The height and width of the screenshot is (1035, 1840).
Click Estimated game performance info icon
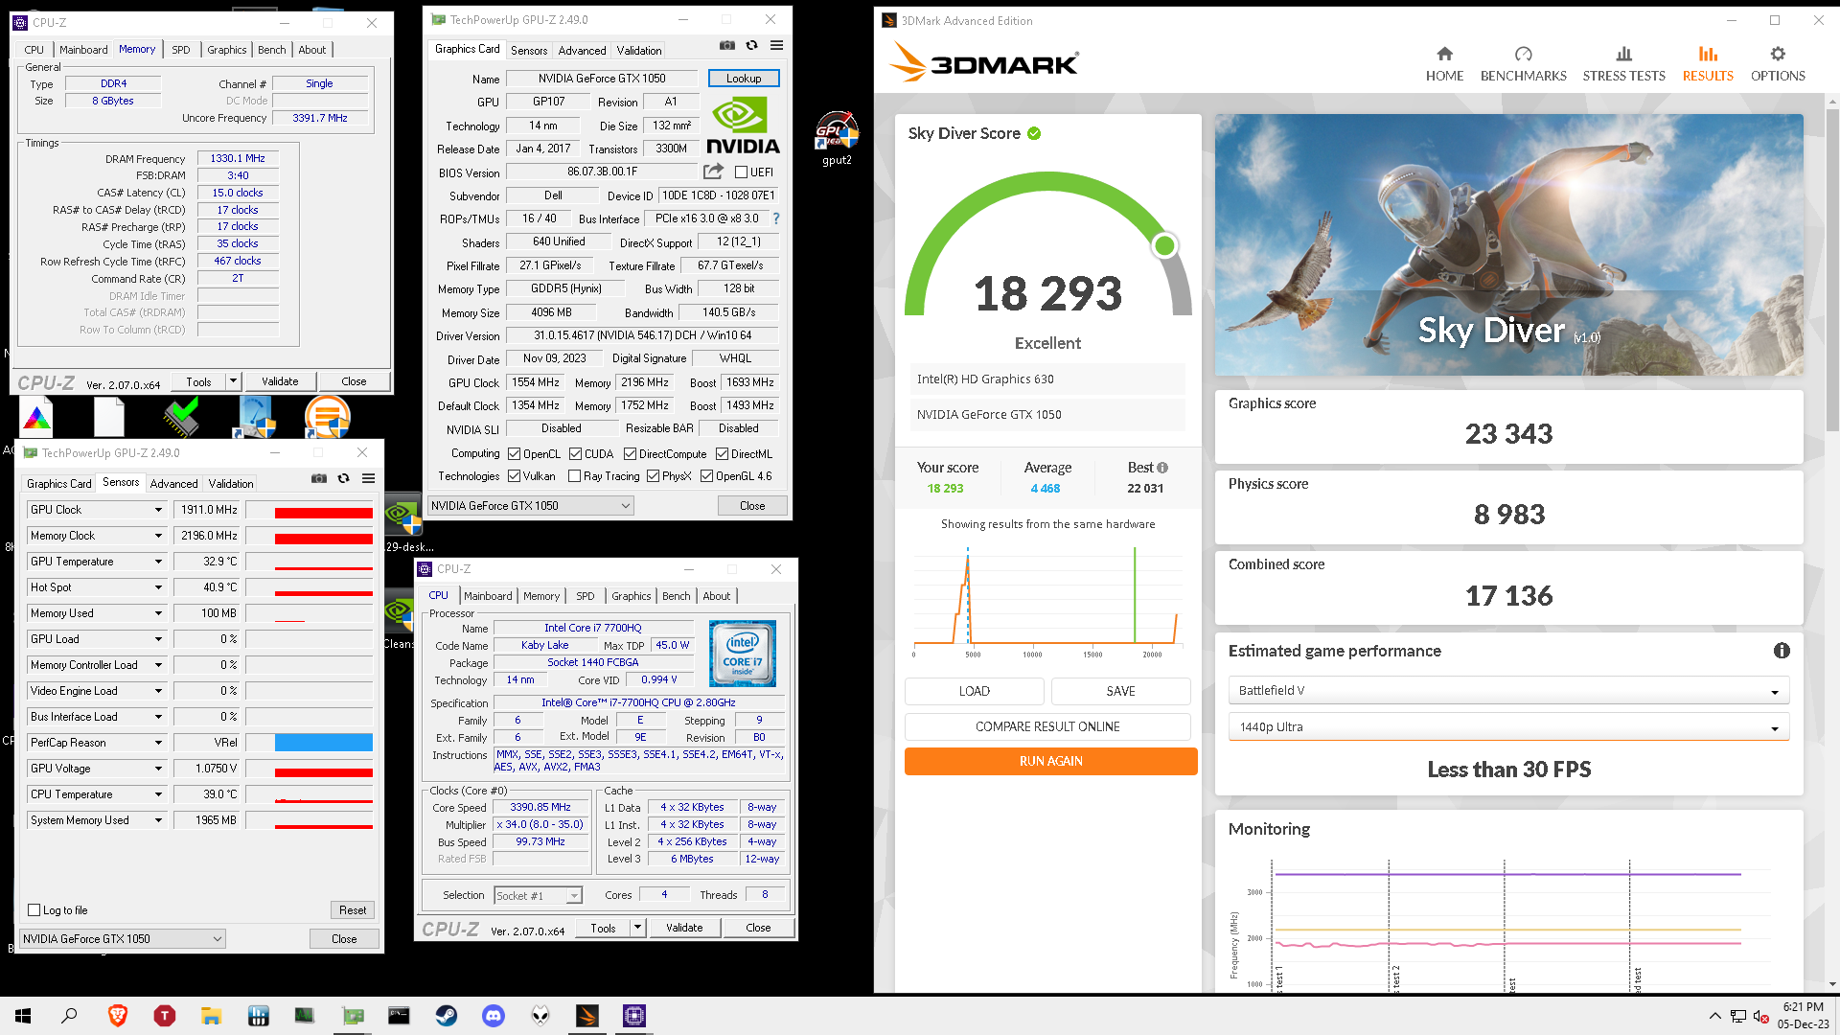click(x=1782, y=651)
